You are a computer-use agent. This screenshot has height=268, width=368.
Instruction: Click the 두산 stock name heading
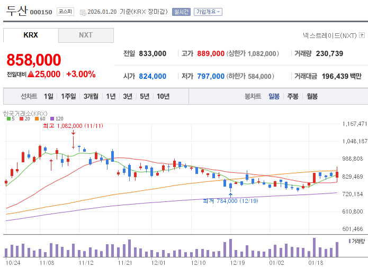pyautogui.click(x=16, y=11)
